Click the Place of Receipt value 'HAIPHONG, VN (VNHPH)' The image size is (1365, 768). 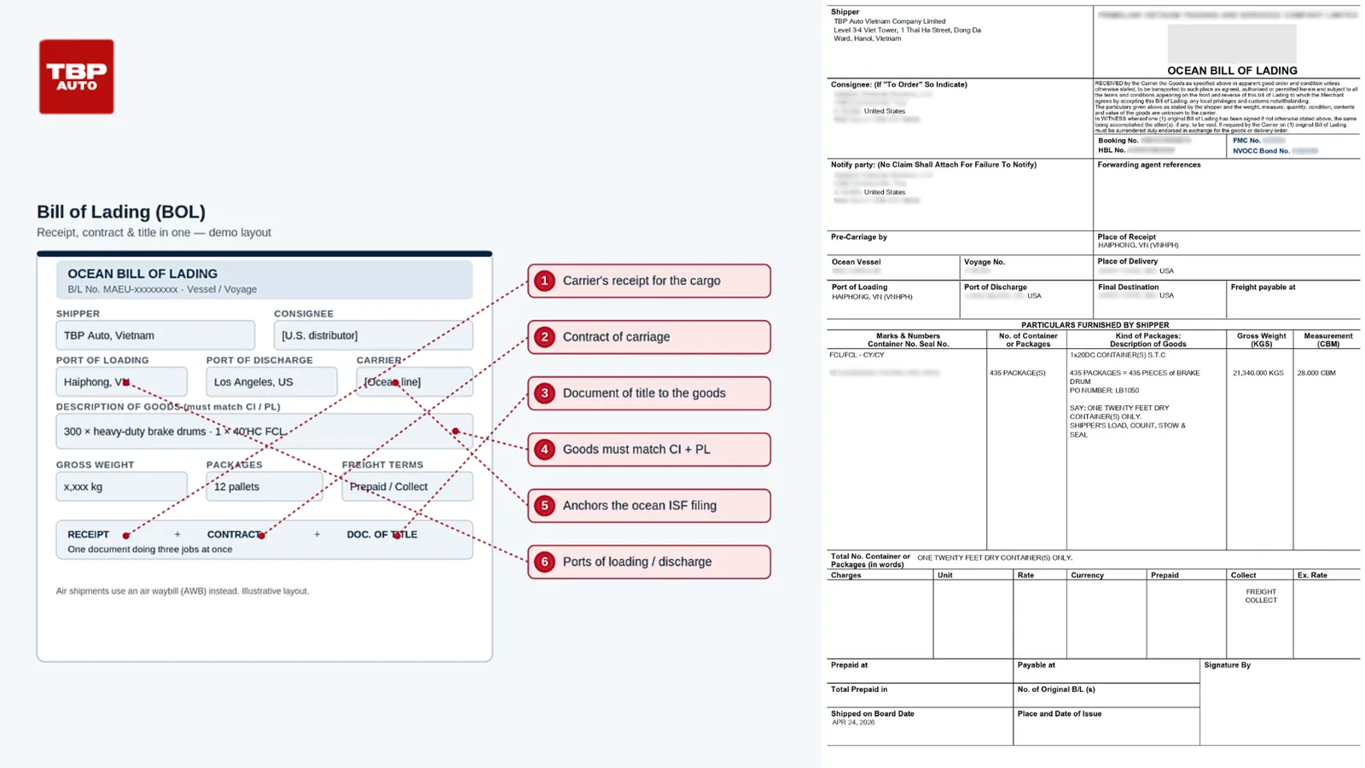(x=1137, y=246)
